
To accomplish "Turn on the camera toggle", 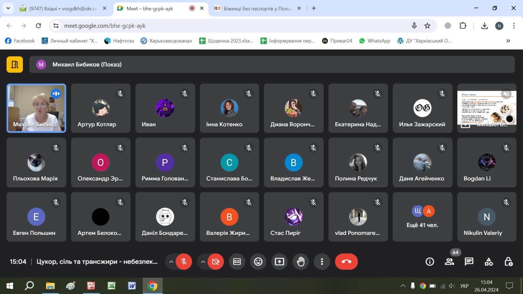I will [x=216, y=262].
